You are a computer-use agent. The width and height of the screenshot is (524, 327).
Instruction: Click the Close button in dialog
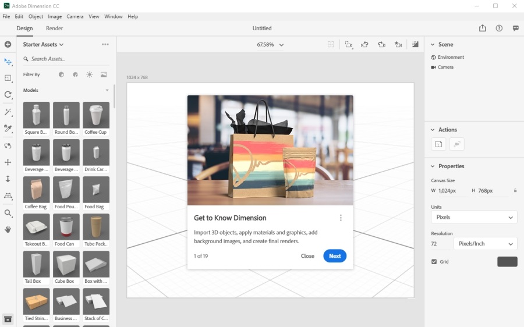click(x=307, y=256)
